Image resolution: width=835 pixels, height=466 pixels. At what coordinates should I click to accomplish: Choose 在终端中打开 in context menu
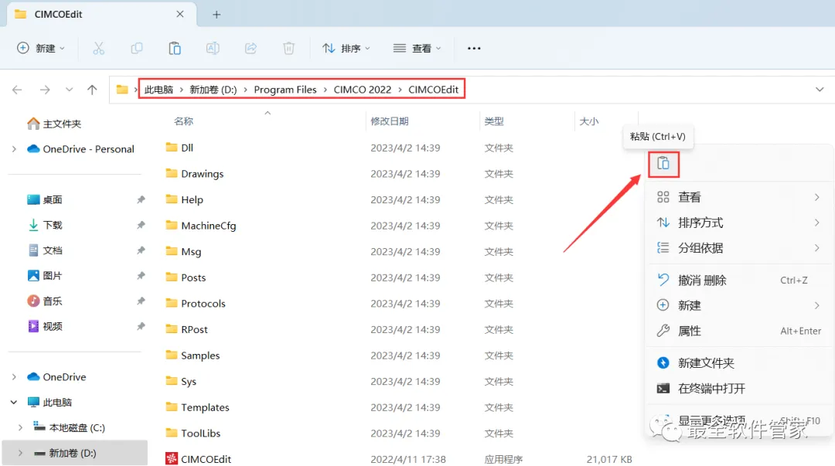[739, 388]
